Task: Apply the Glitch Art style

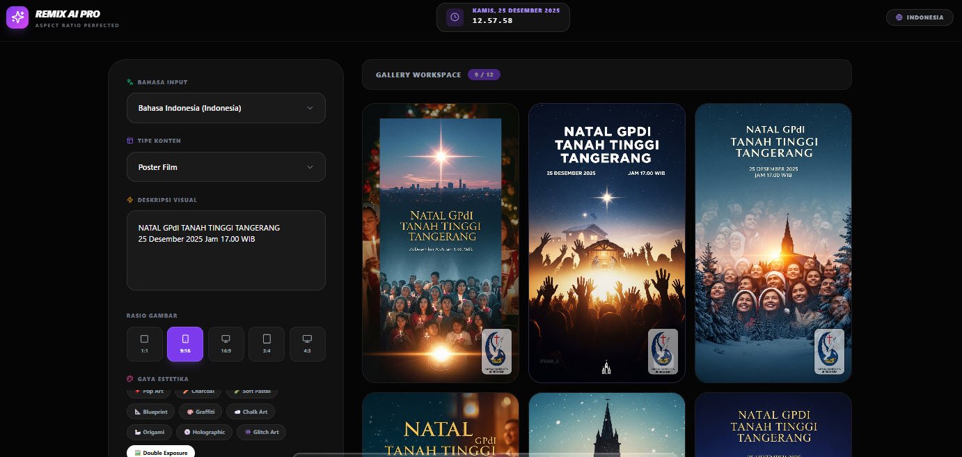Action: [x=262, y=432]
